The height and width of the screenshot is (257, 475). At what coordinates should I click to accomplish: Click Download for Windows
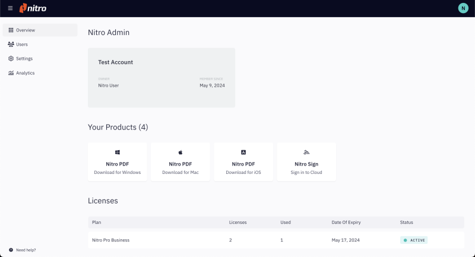click(118, 172)
